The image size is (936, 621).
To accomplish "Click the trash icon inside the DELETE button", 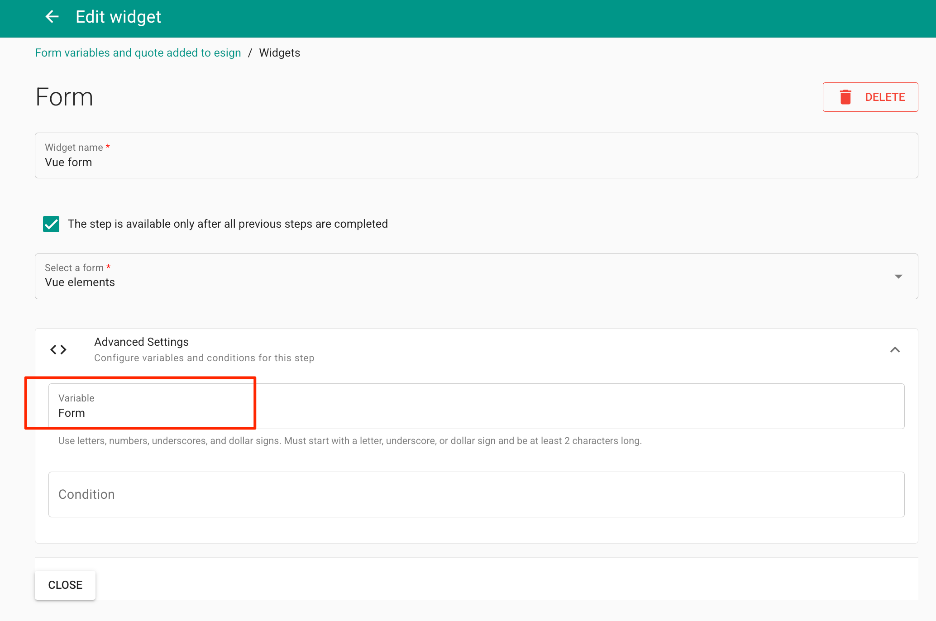I will tap(845, 97).
